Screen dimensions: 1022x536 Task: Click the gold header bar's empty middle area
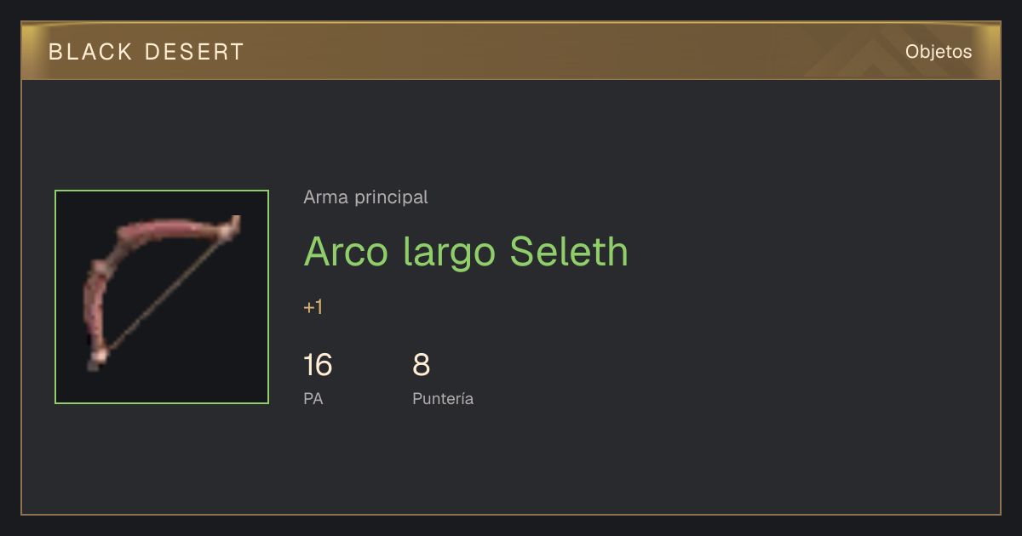(528, 52)
